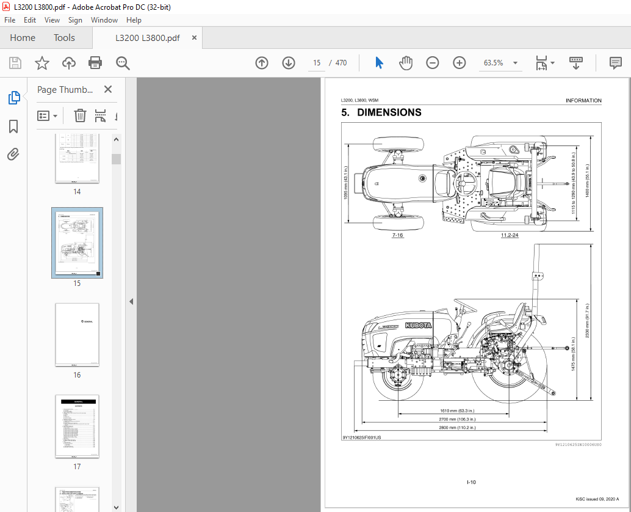Click thumbnail scrollbar down arrow
This screenshot has height=512, width=631.
point(117,508)
